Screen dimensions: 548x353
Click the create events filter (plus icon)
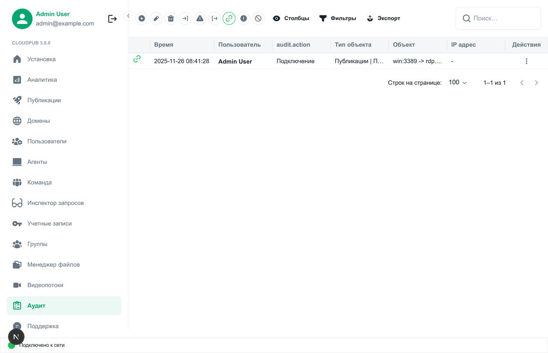[x=142, y=18]
